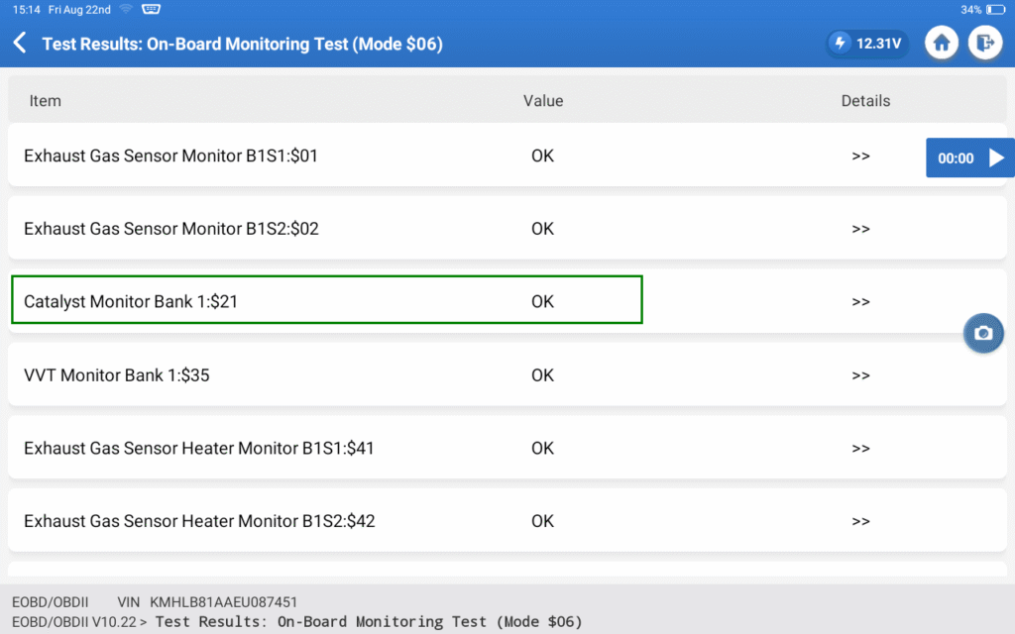Select Exhaust Gas Sensor Heater Monitor B1S2:$42

pyautogui.click(x=199, y=521)
